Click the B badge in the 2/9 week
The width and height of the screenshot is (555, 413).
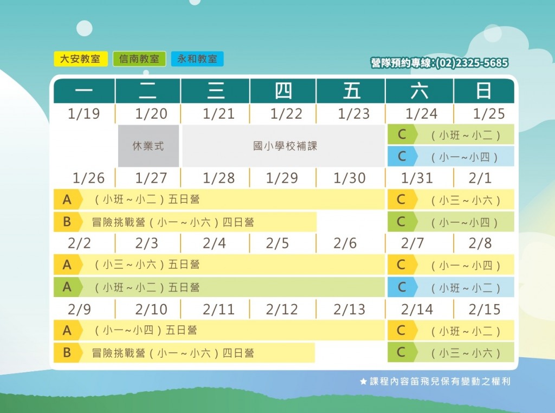(x=67, y=352)
